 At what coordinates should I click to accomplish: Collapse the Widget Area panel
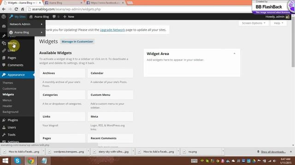(x=235, y=54)
